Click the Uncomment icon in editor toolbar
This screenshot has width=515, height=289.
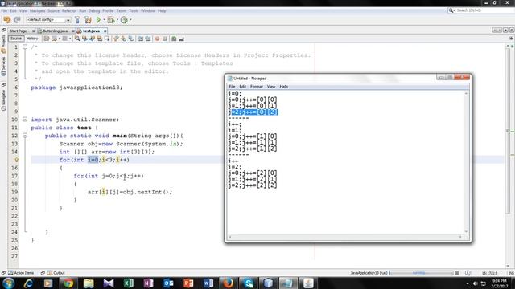coord(181,39)
